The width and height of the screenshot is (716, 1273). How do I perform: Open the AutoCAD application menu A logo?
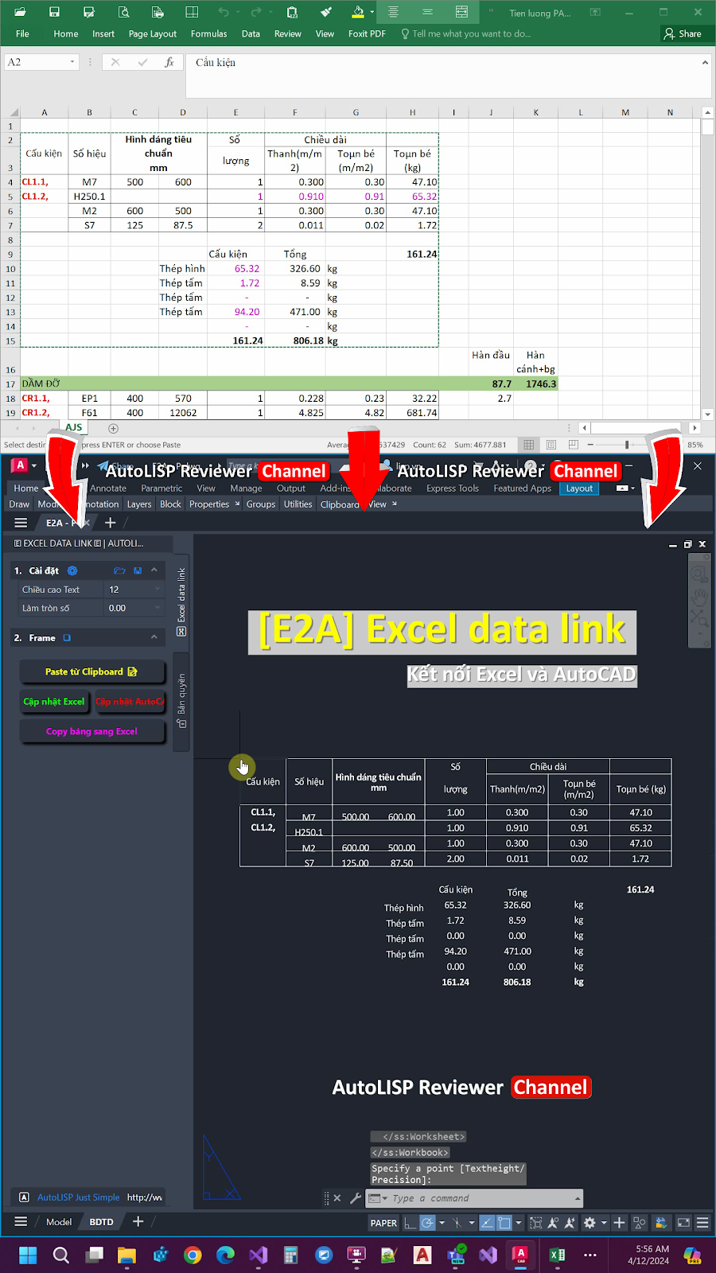click(x=21, y=465)
